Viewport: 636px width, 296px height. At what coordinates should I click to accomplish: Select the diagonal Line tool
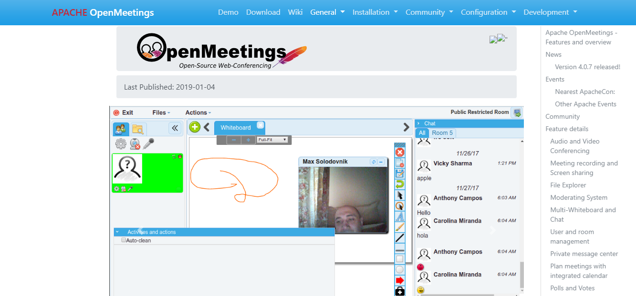(x=400, y=237)
